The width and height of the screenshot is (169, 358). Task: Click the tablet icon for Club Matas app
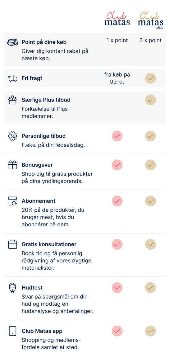(x=12, y=331)
